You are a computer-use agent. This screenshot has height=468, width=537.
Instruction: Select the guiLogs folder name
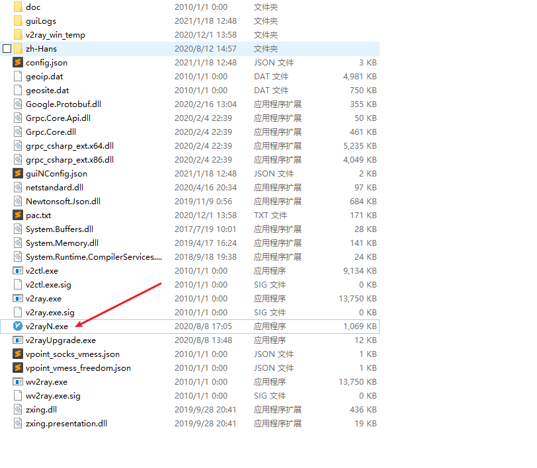(x=41, y=20)
